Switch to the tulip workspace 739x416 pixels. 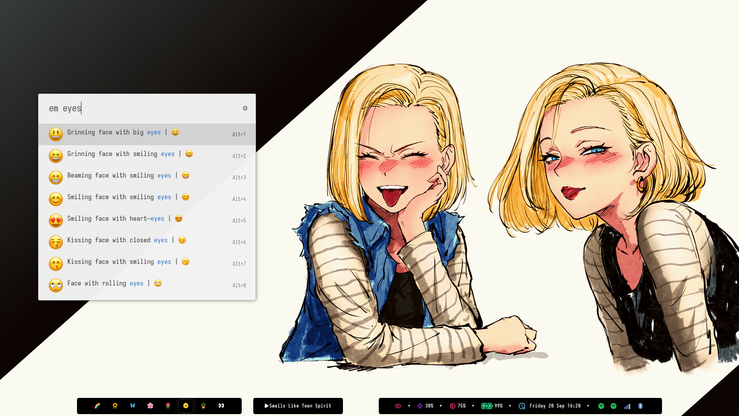[x=168, y=406]
